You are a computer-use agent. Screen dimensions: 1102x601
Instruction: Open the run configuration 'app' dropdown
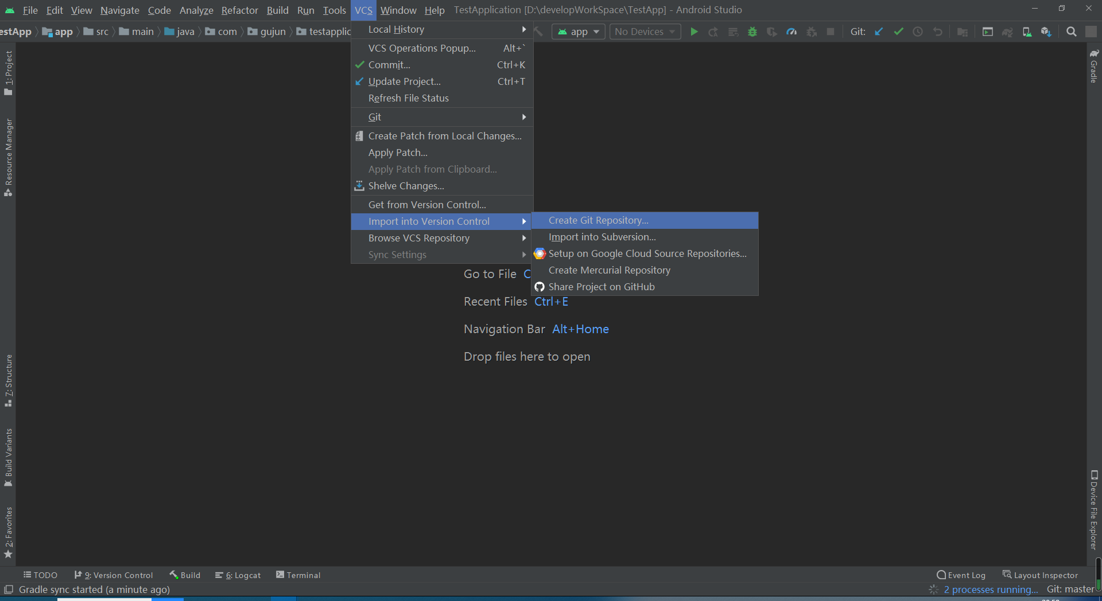pos(579,32)
